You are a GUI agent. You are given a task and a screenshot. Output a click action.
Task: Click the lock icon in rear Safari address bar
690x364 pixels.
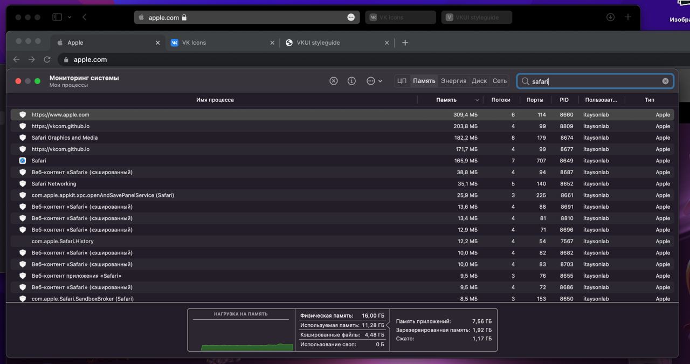click(184, 17)
